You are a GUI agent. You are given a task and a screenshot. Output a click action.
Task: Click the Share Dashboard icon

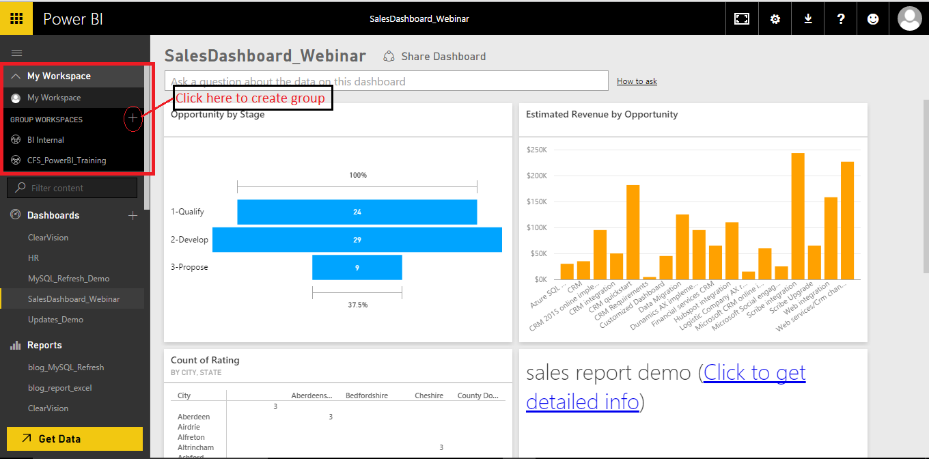(389, 56)
